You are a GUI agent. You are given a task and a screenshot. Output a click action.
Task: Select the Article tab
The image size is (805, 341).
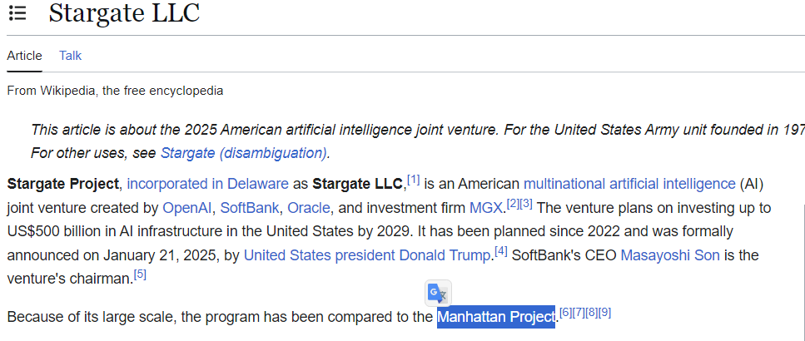[24, 56]
